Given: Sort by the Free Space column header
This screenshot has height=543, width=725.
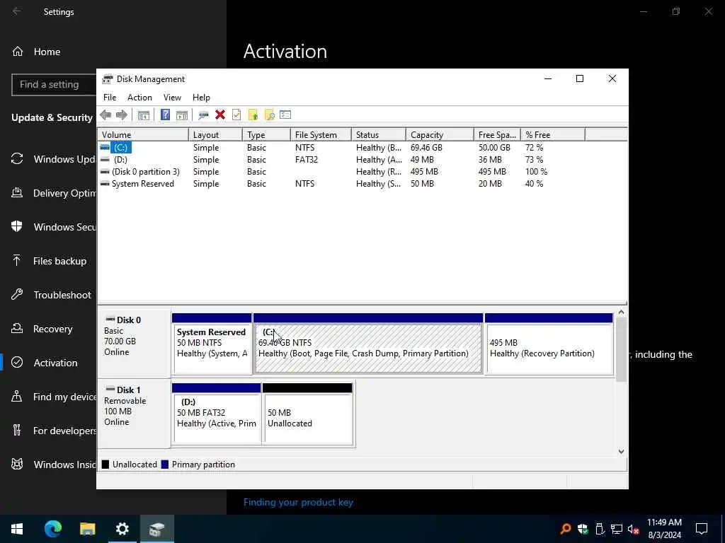Looking at the screenshot, I should 497,135.
